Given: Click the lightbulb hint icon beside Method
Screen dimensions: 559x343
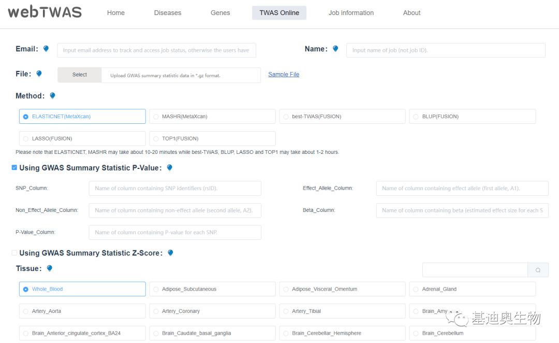Looking at the screenshot, I should click(x=52, y=96).
